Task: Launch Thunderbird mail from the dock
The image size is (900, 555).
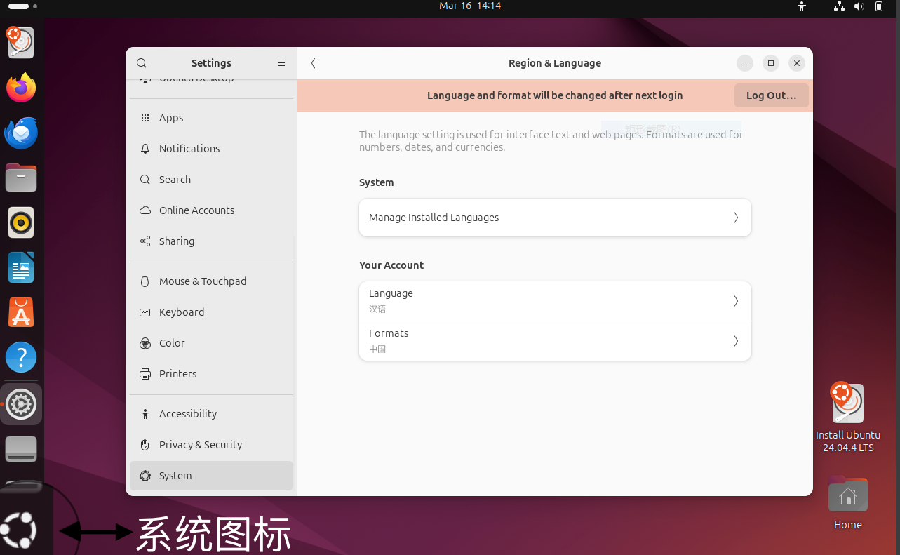Action: click(x=21, y=133)
